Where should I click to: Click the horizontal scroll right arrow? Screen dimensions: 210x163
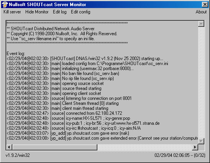pyautogui.click(x=195, y=147)
